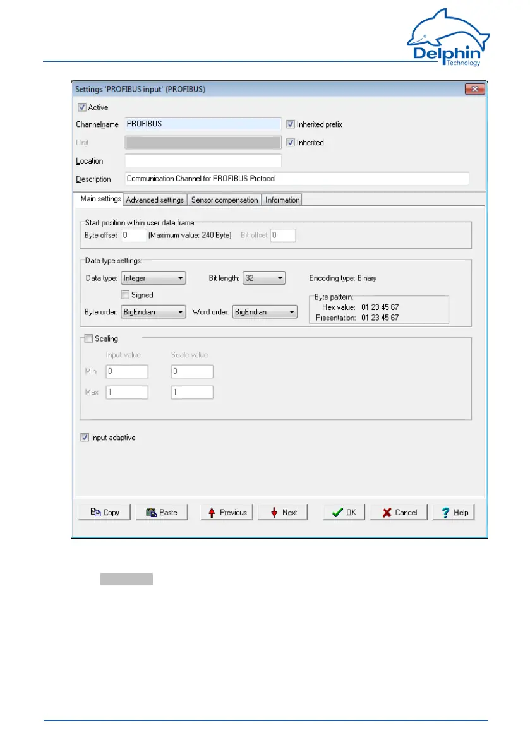The height and width of the screenshot is (752, 530).
Task: Click Min Input value field
Action: point(127,371)
